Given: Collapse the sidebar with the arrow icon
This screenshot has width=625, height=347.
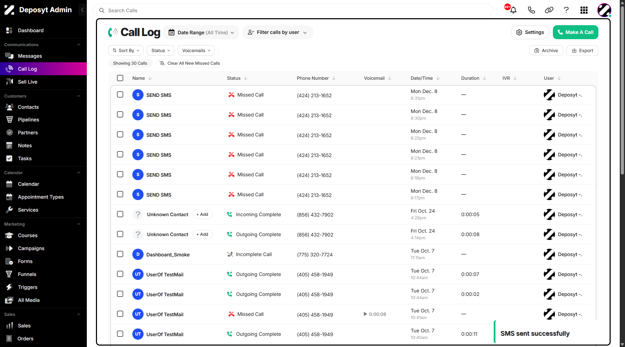Looking at the screenshot, I should click(x=82, y=10).
